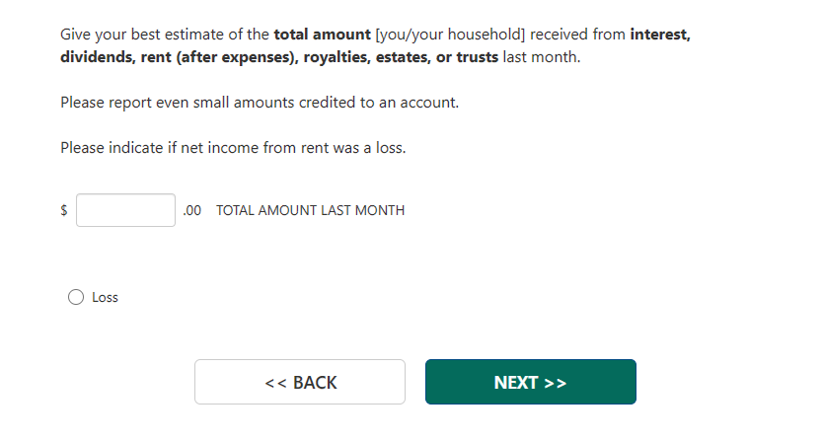This screenshot has width=823, height=442.
Task: Select the Loss radio button
Action: coord(76,297)
